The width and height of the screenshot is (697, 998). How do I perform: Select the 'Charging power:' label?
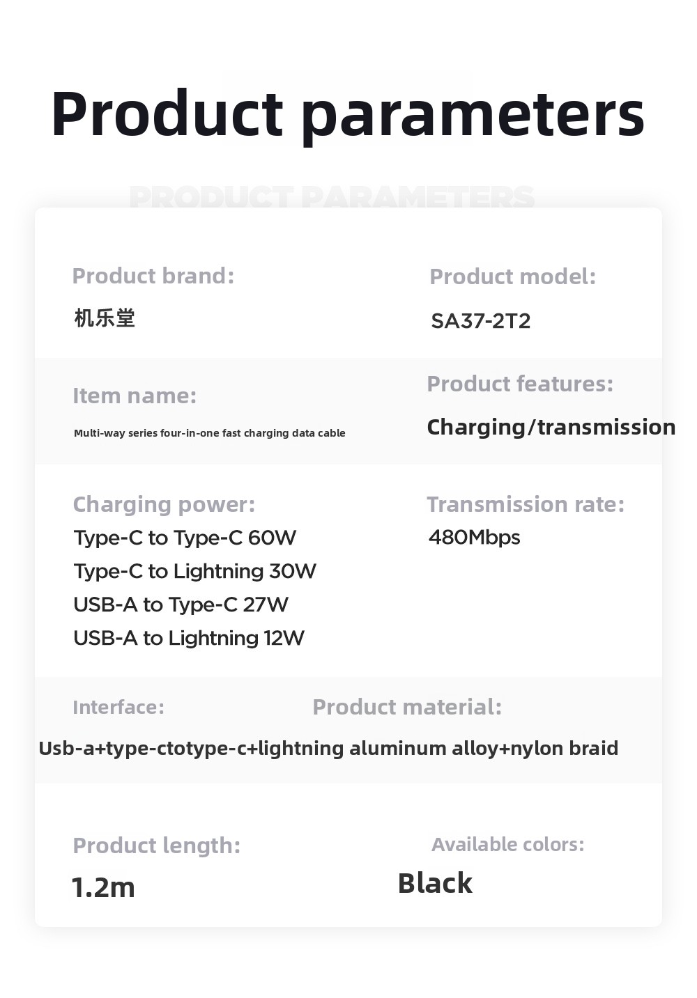(164, 504)
